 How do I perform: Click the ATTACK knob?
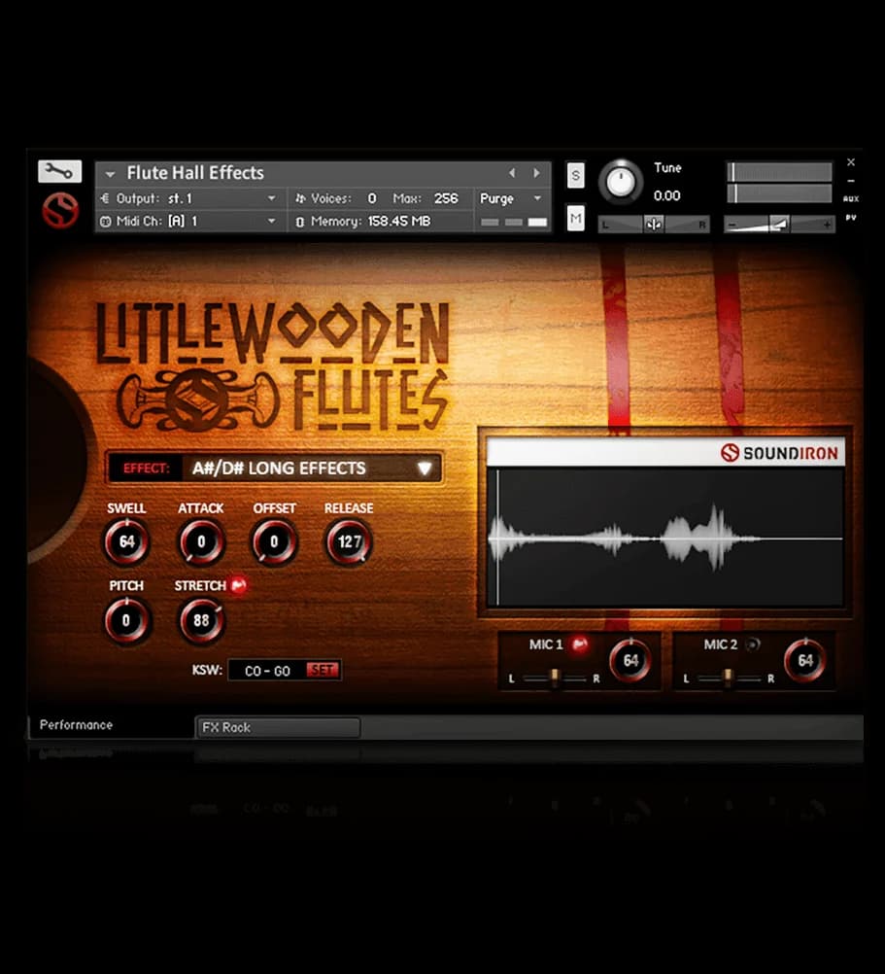(200, 542)
